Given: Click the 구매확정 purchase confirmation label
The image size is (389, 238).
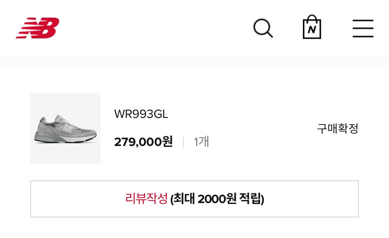Looking at the screenshot, I should [338, 128].
